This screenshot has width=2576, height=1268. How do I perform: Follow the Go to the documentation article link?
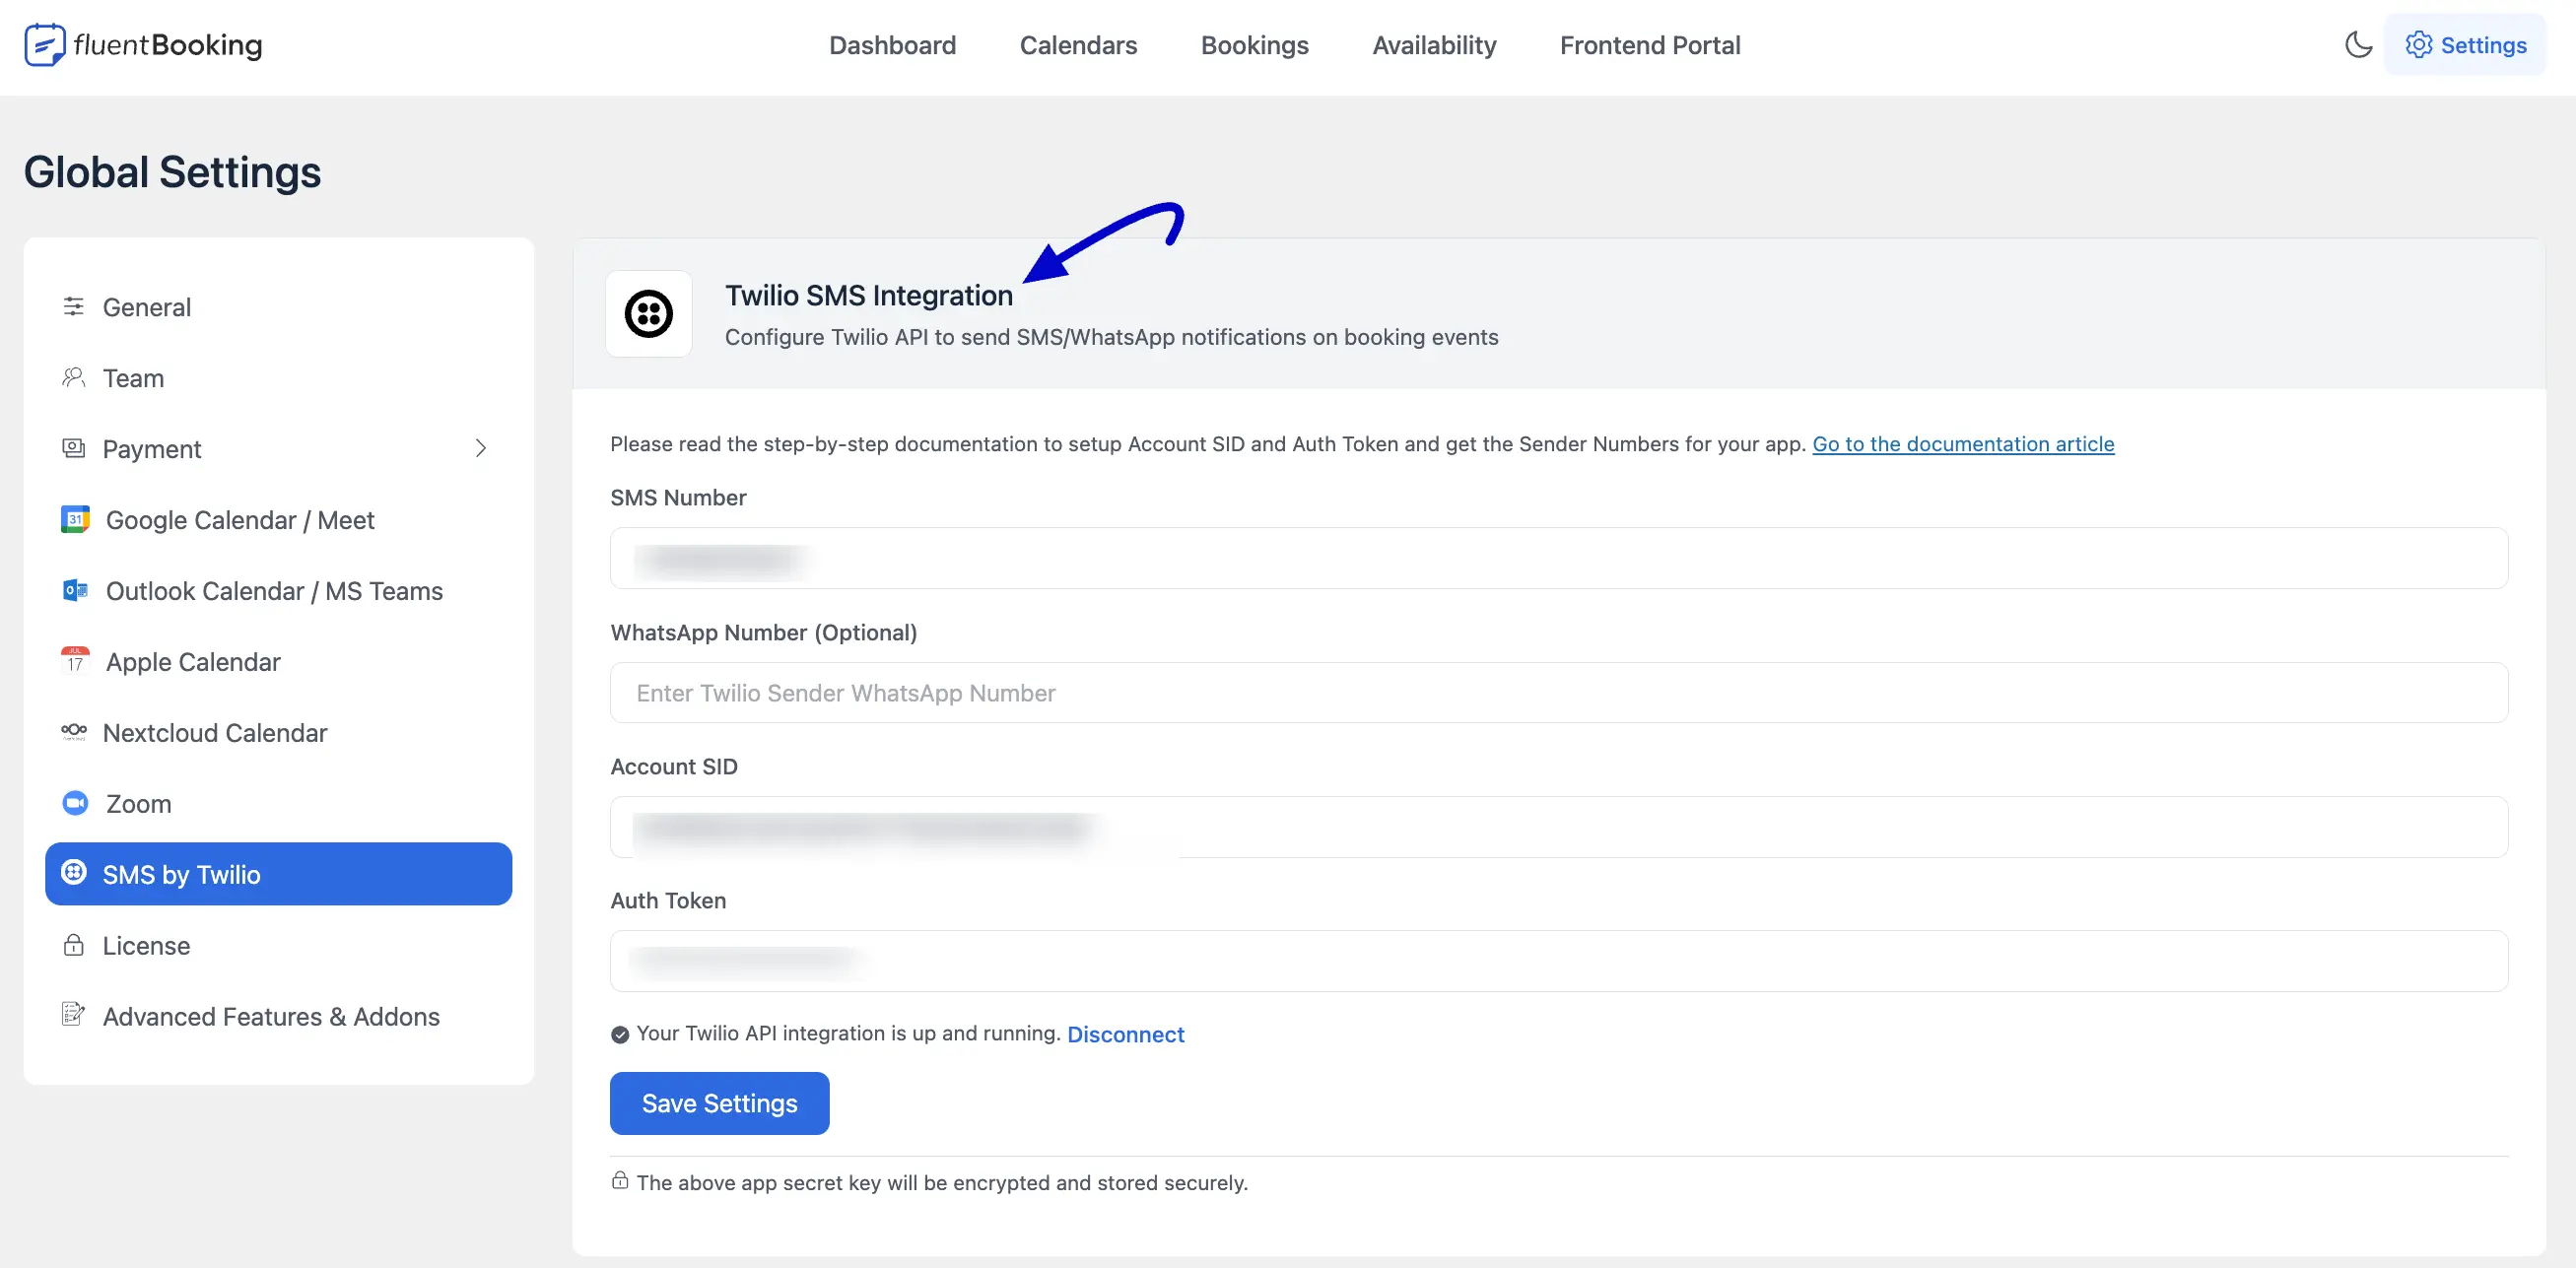[x=1963, y=444]
